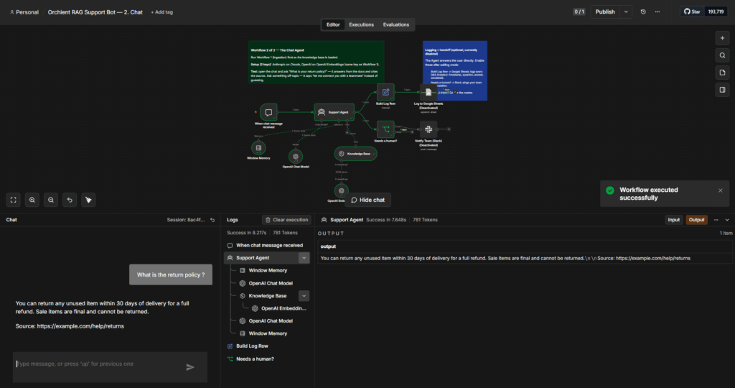The image size is (735, 388).
Task: Fit workflow to view on canvas
Action: (13, 200)
